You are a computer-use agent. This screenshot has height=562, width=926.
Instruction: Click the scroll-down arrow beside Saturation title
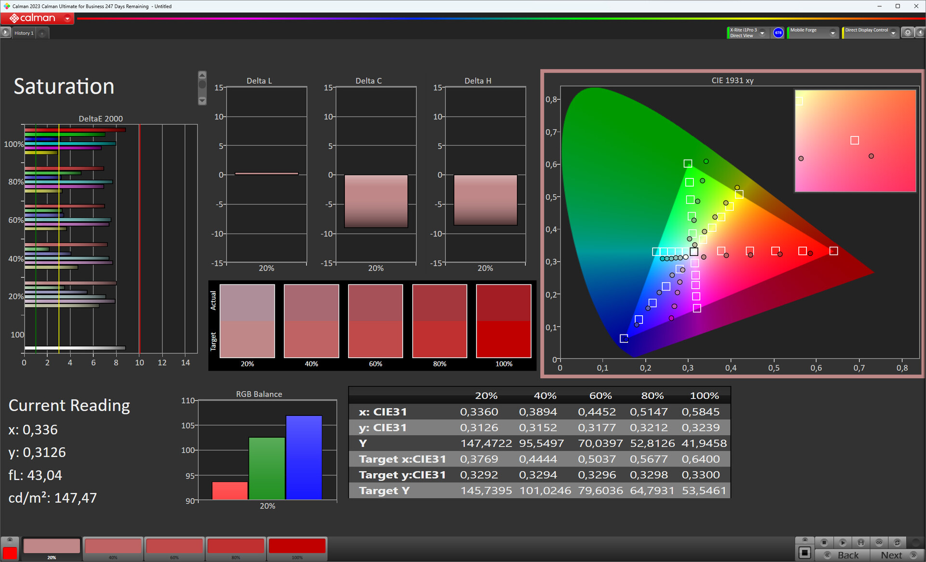click(x=202, y=101)
